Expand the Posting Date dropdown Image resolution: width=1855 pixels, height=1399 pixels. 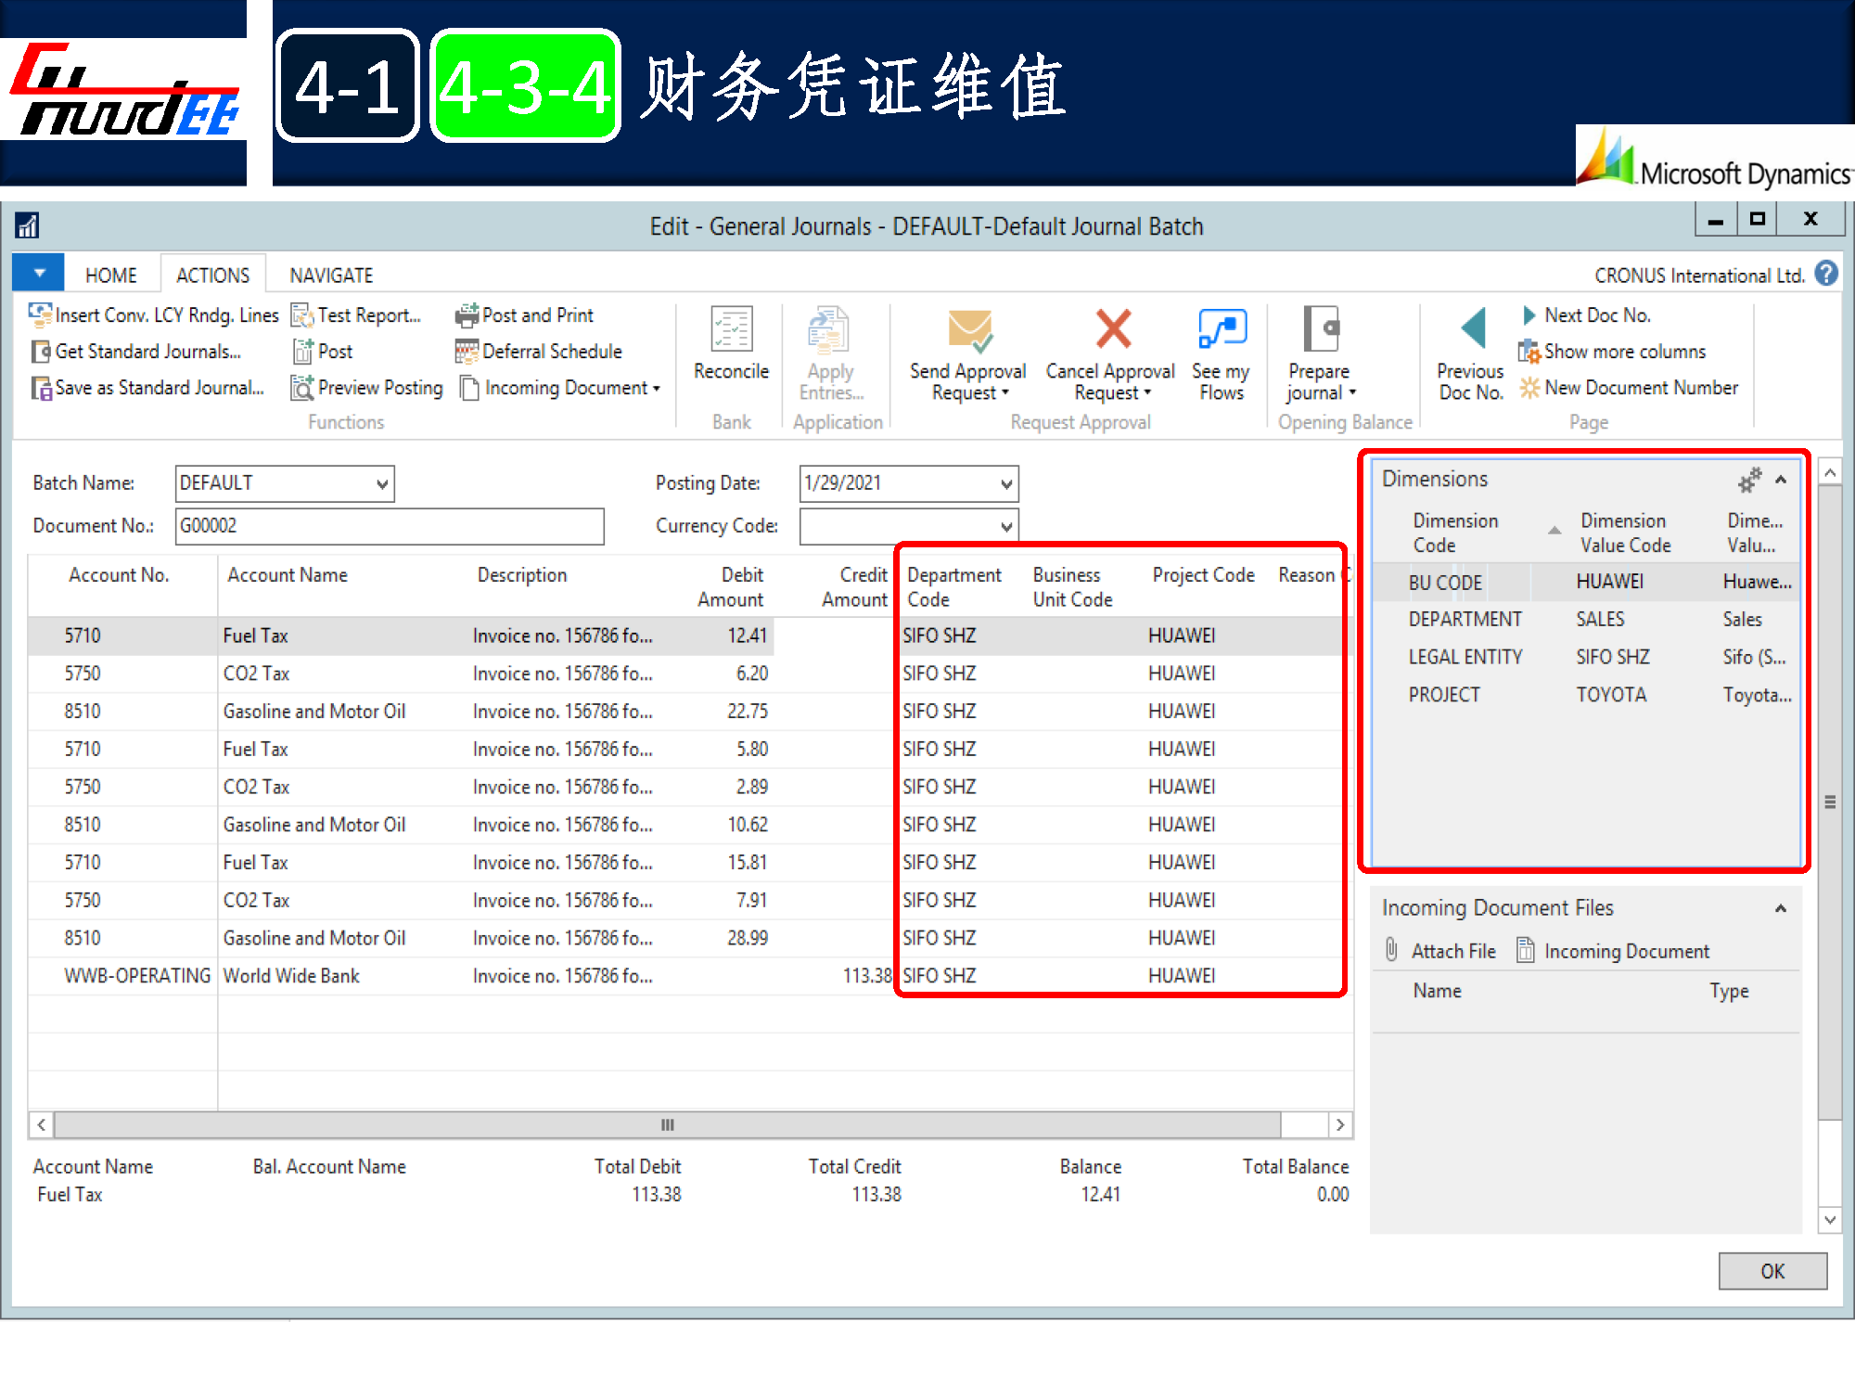(x=1006, y=483)
